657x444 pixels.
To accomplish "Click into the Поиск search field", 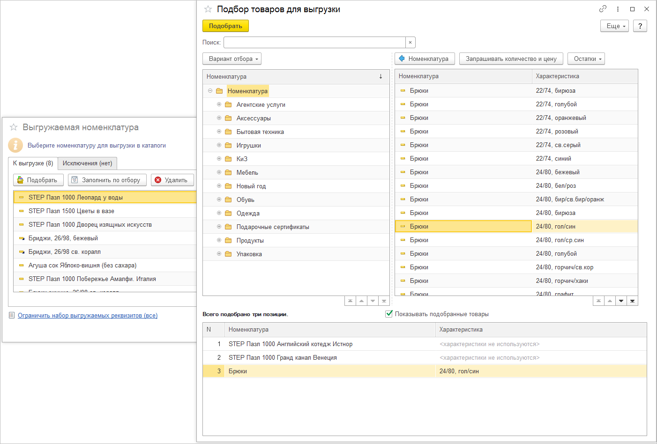I will click(x=314, y=43).
